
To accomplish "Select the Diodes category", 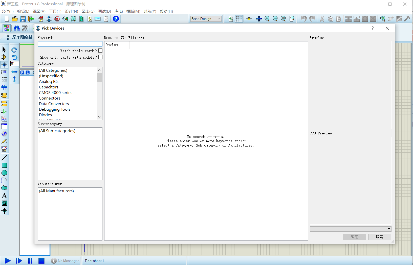I will (46, 115).
